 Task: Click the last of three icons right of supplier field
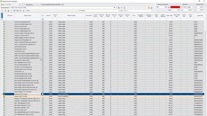pos(124,8)
